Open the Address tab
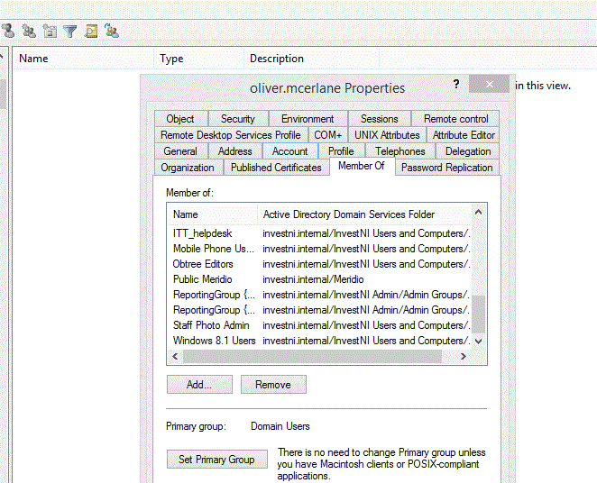 pyautogui.click(x=234, y=151)
